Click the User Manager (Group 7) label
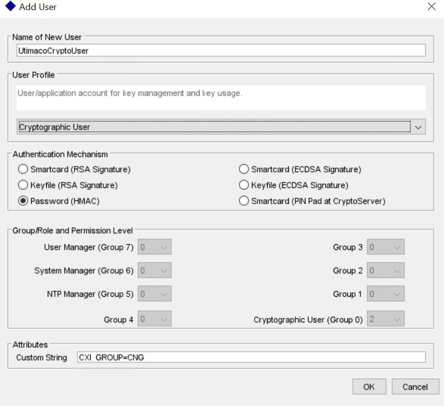Screen dimensions: 444x406 [x=89, y=247]
